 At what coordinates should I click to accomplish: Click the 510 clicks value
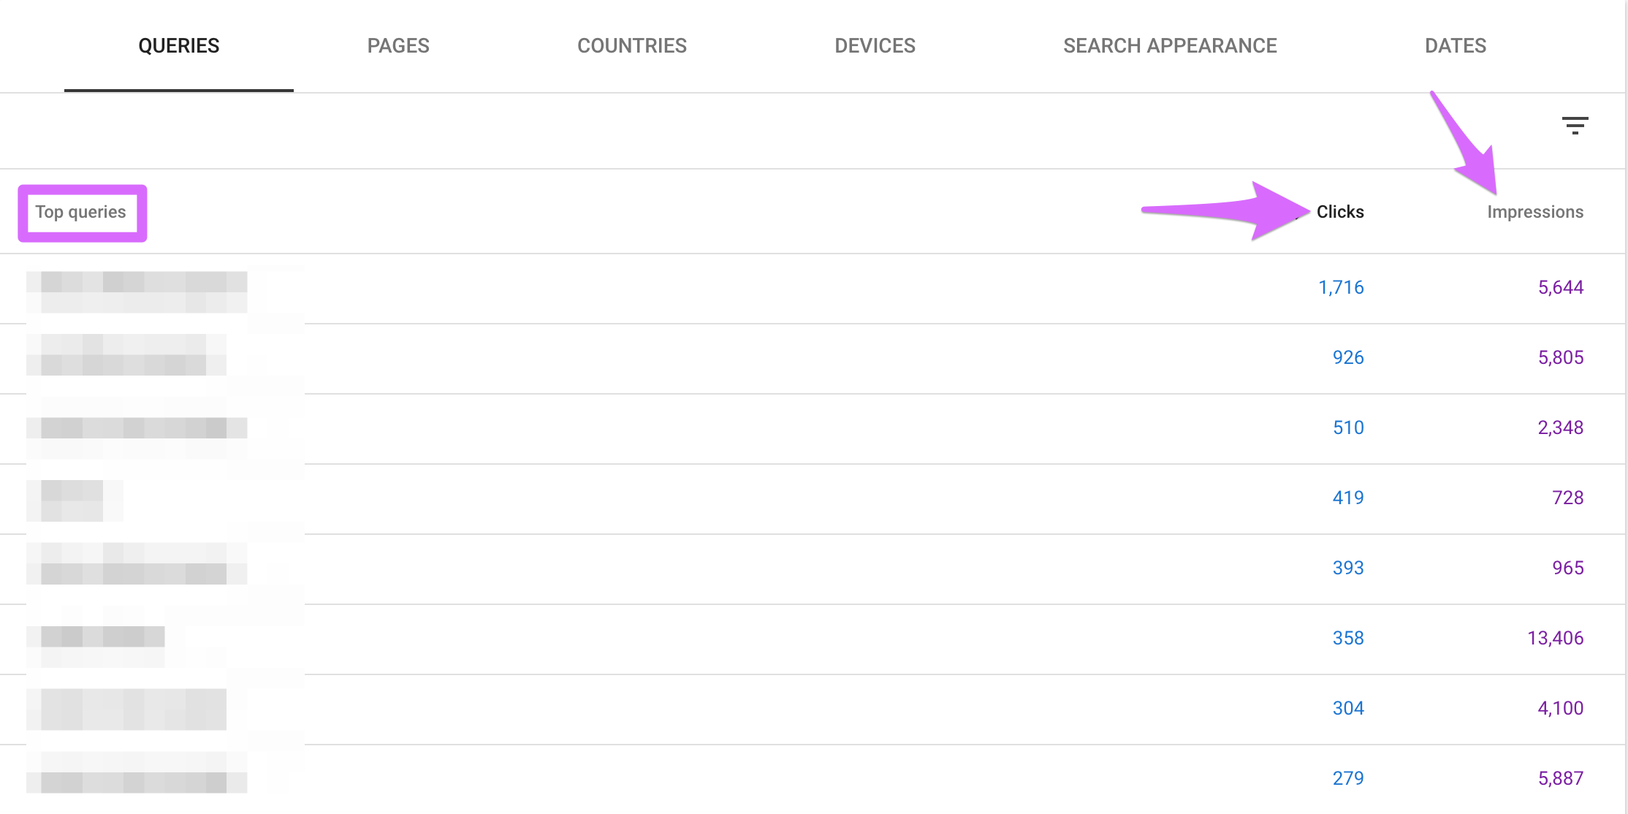coord(1348,427)
